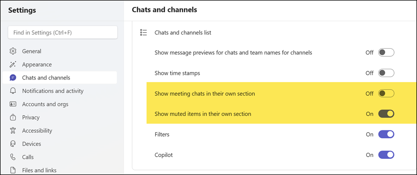Go to Notifications and activity settings
This screenshot has width=417, height=175.
60,91
